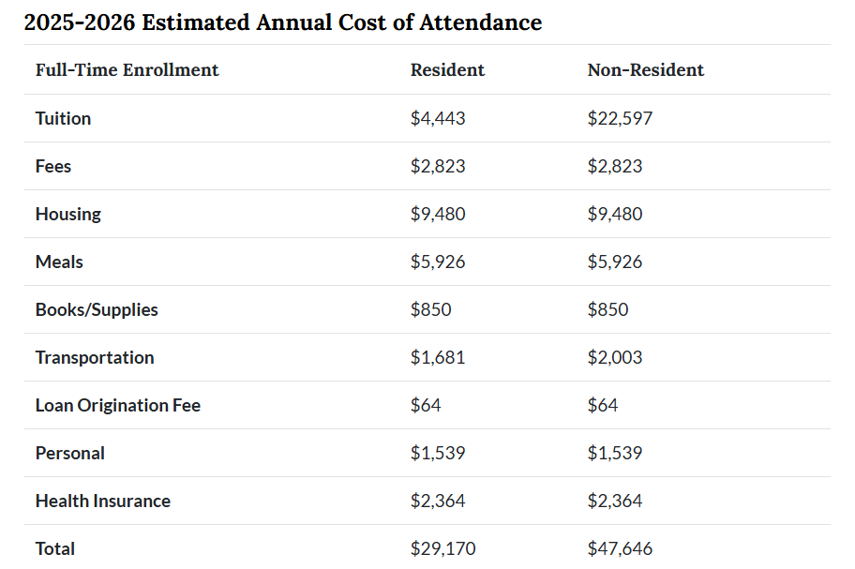855x569 pixels.
Task: Click the resident total $29,170
Action: (442, 548)
